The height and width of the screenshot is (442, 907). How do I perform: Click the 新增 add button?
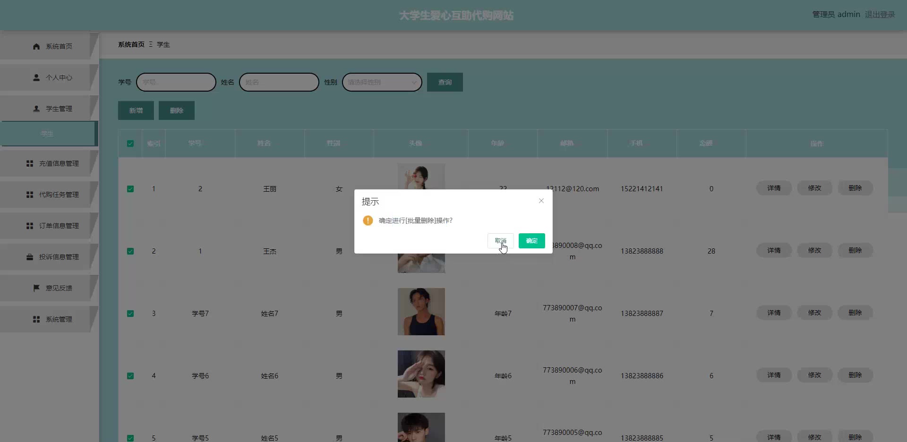136,110
